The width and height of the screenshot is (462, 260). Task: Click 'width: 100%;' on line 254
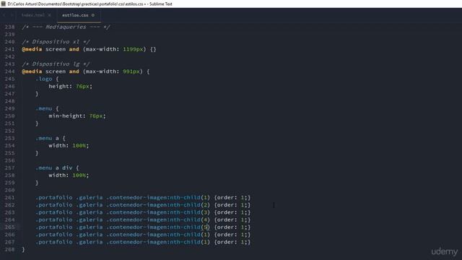(69, 146)
